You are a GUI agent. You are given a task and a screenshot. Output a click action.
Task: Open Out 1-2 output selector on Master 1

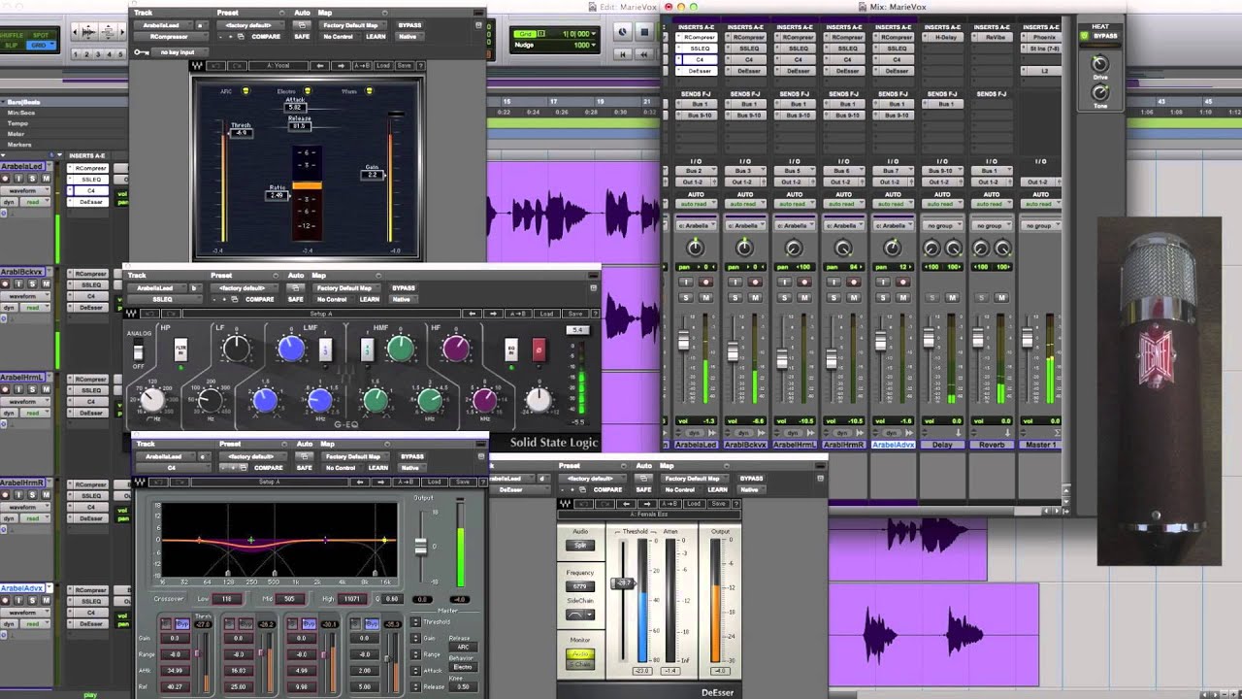(x=1040, y=182)
